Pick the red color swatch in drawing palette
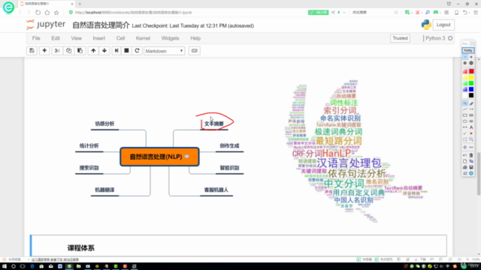This screenshot has width=481, height=270. click(471, 71)
